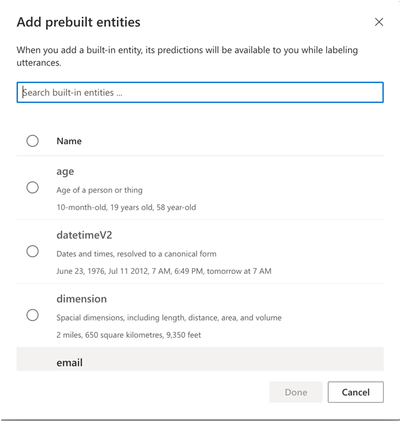401x422 pixels.
Task: Click the dimension entity name
Action: coord(82,299)
